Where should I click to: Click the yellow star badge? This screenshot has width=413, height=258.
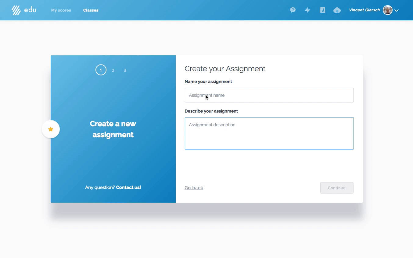pyautogui.click(x=51, y=129)
